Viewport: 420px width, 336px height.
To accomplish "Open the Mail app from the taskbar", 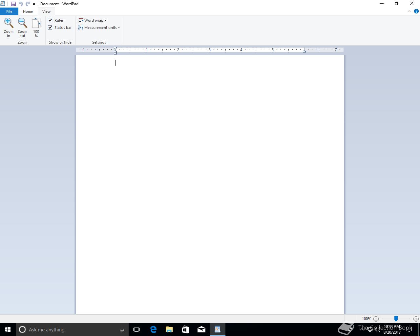I will (x=201, y=329).
